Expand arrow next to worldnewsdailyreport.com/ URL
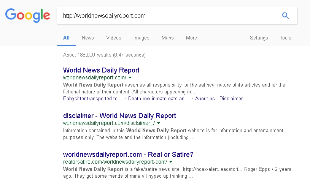The height and width of the screenshot is (183, 310). pos(130,77)
